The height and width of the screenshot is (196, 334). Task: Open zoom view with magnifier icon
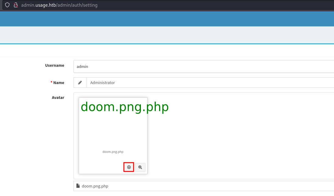click(x=140, y=167)
